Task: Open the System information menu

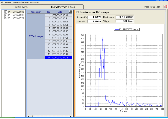Action: [21, 2]
